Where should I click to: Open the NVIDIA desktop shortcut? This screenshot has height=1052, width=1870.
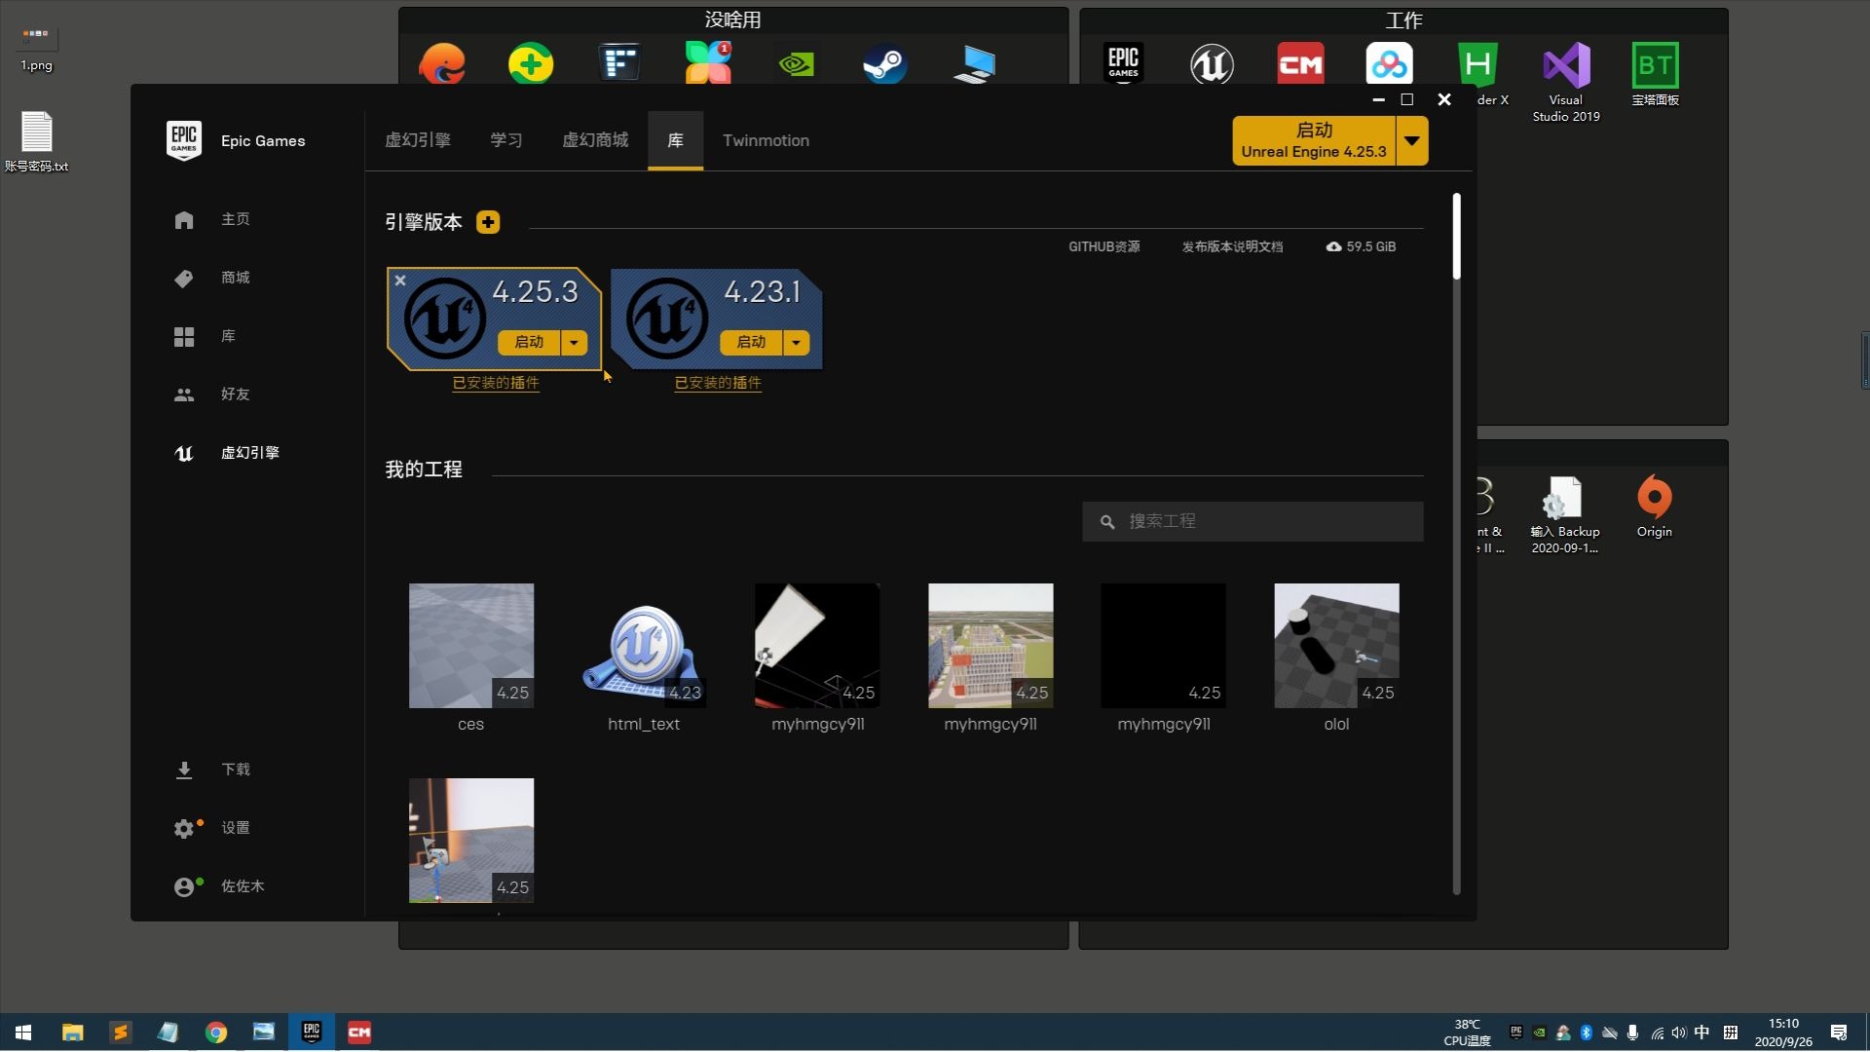point(796,64)
